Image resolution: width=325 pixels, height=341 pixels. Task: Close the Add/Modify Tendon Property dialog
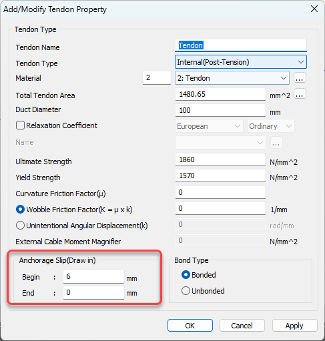[314, 9]
